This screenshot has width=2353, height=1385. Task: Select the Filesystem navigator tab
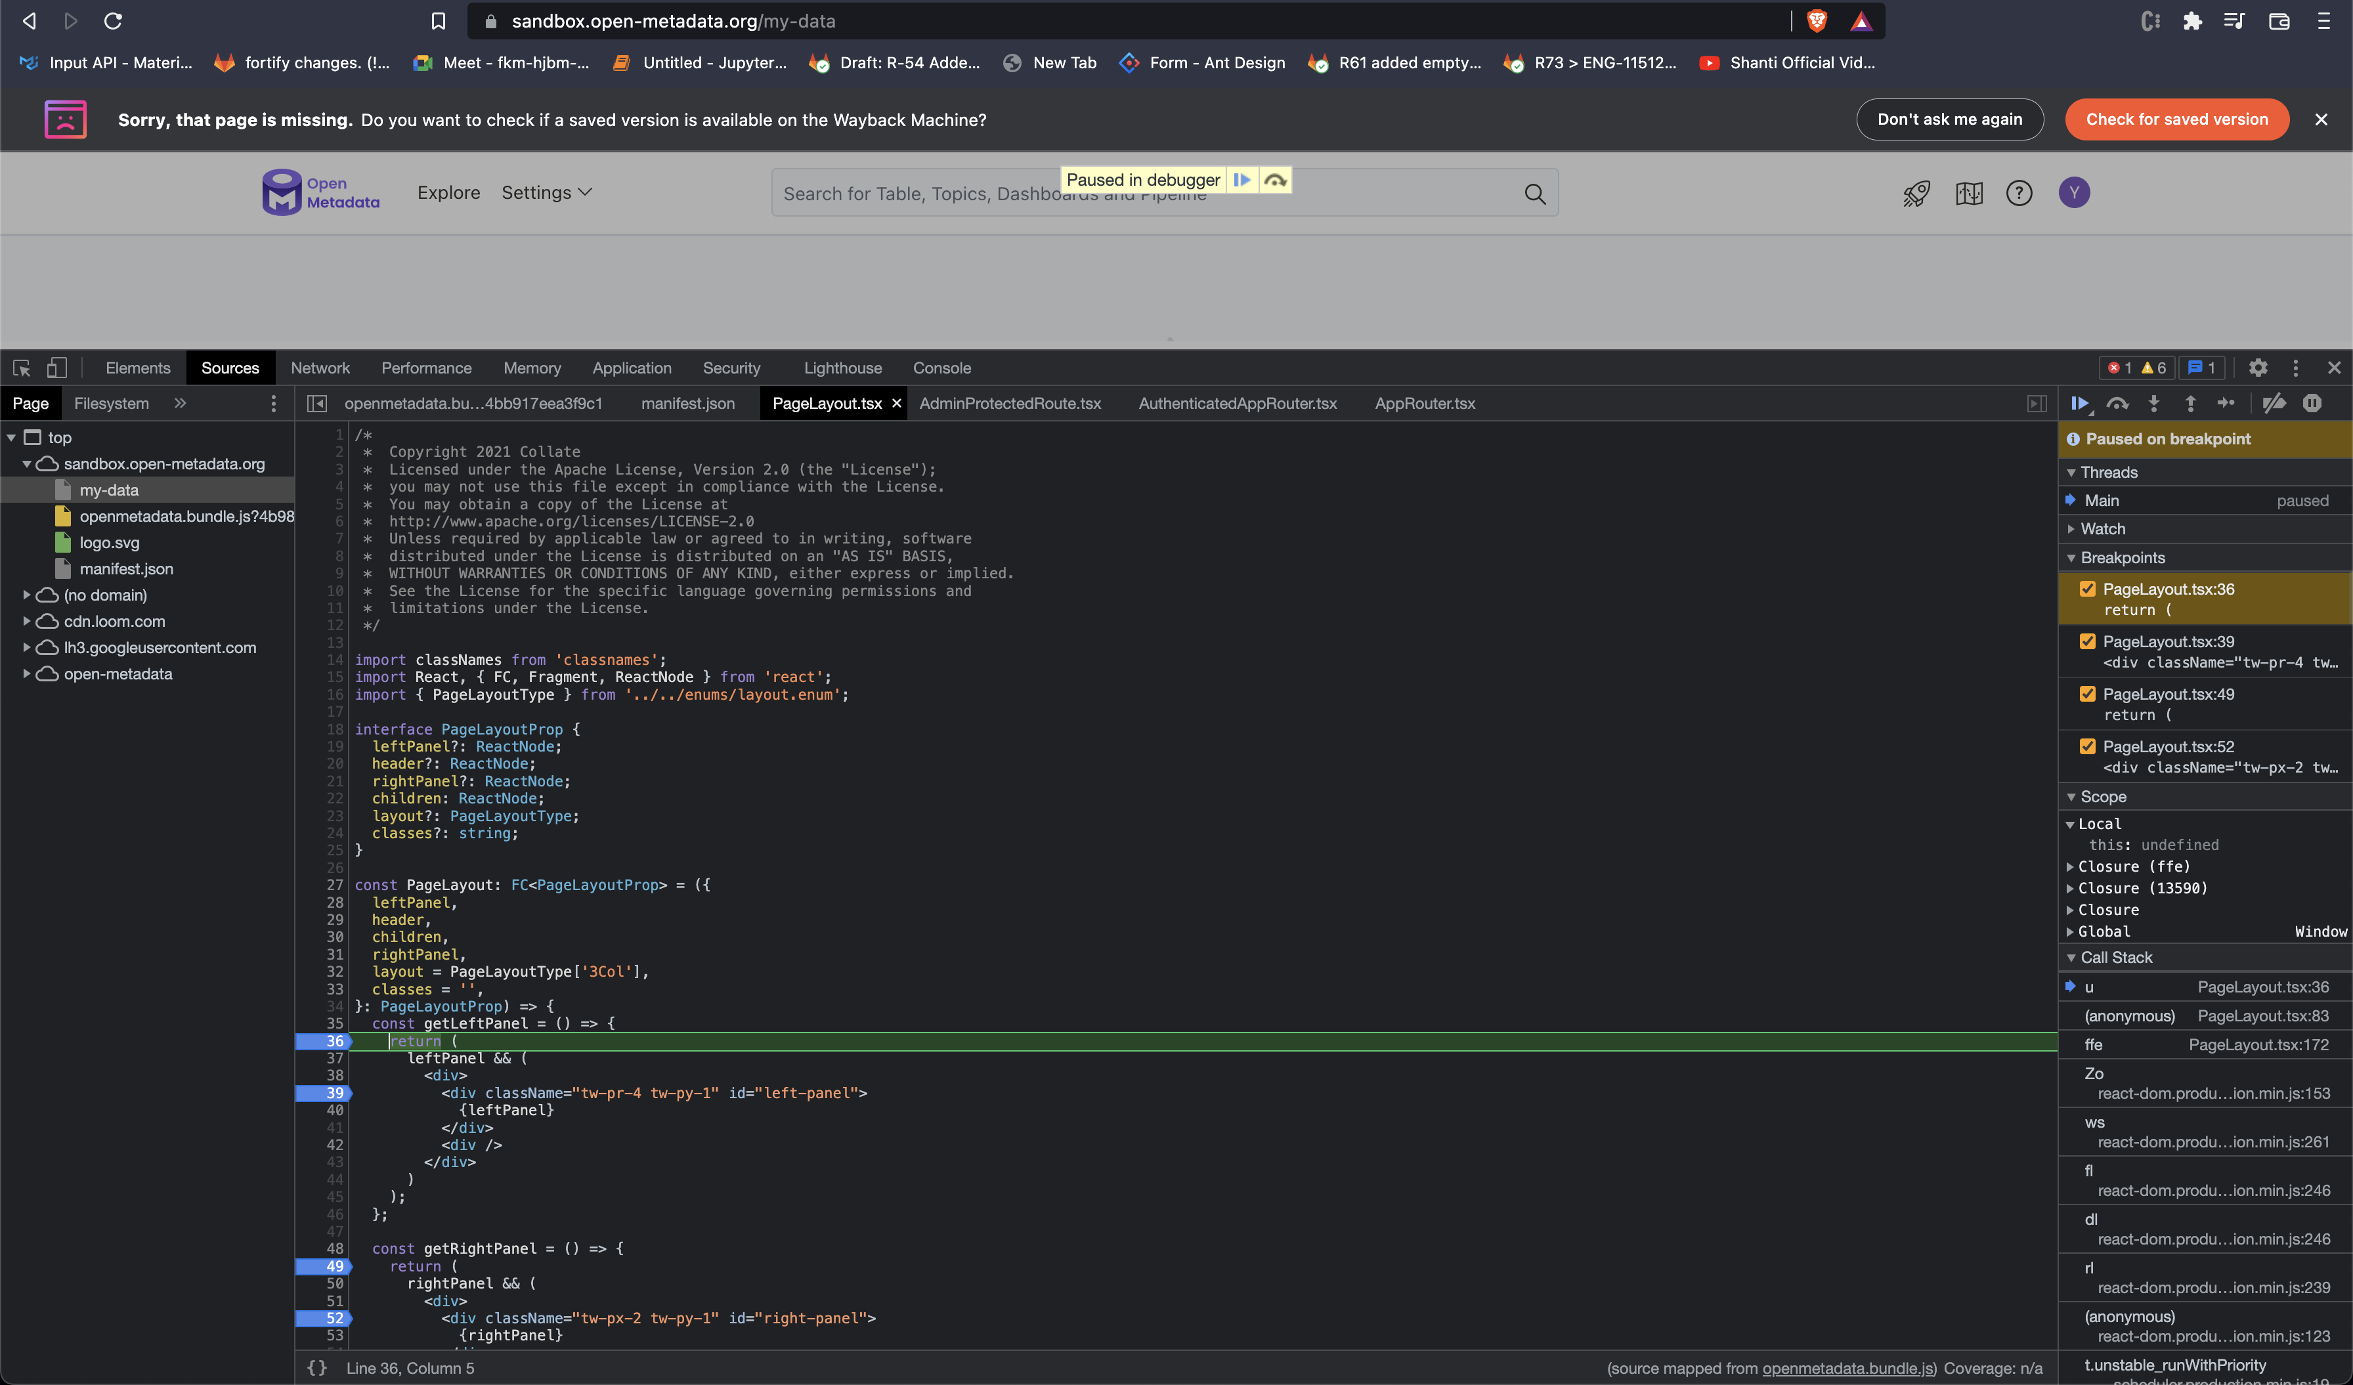point(111,403)
